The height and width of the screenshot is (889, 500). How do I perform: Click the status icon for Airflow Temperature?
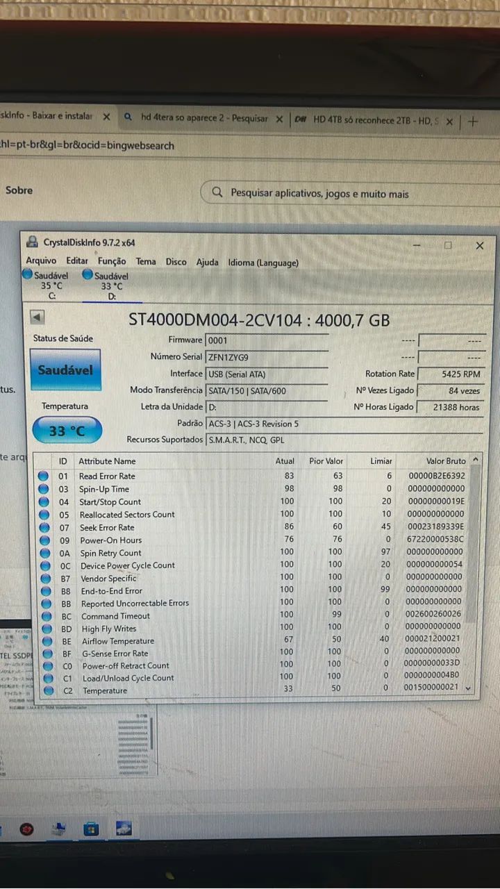pos(47,641)
